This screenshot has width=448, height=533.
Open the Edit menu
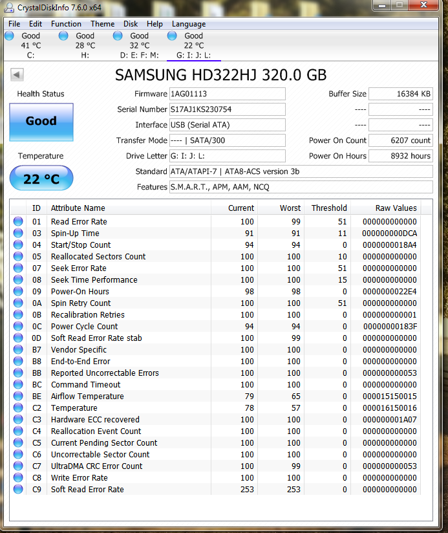click(x=36, y=24)
